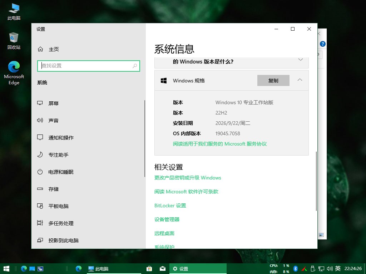Click the 查找设置 search input field
Viewport: 366px width, 274px height.
[x=89, y=66]
